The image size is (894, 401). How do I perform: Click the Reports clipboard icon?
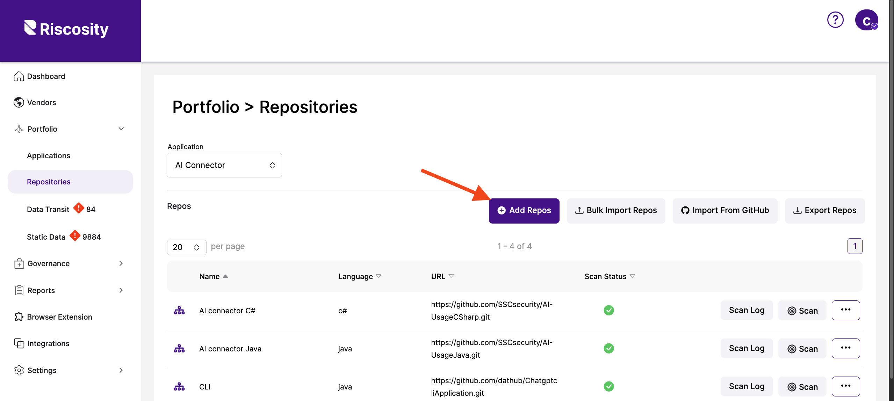[x=19, y=290]
